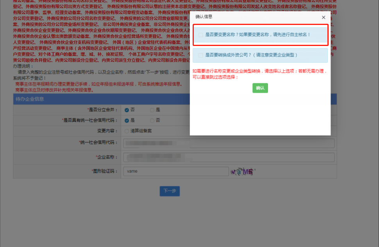Select the 清算组备案 change content option

click(126, 132)
